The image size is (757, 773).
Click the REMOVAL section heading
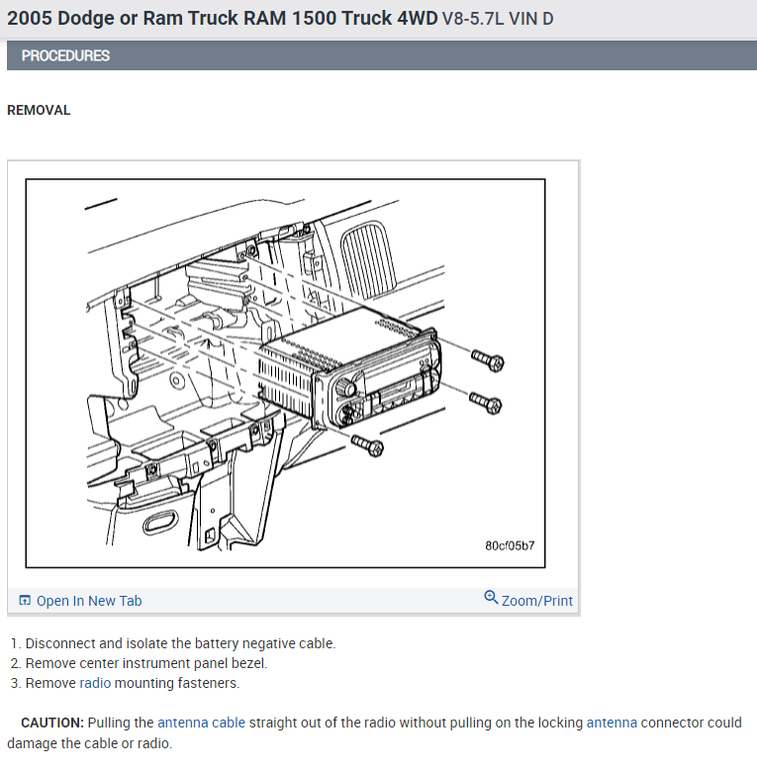point(39,110)
